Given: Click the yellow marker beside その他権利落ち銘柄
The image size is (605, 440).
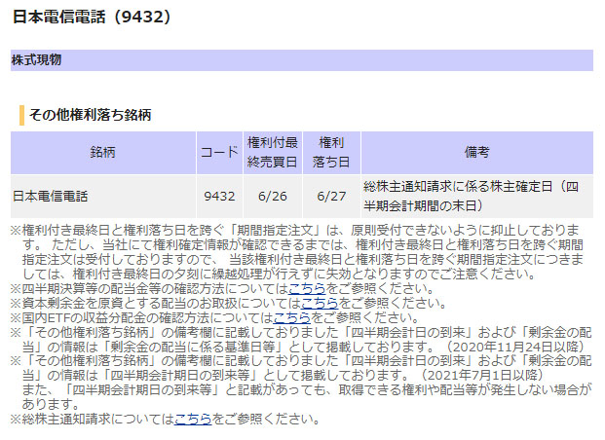Looking at the screenshot, I should coord(21,114).
